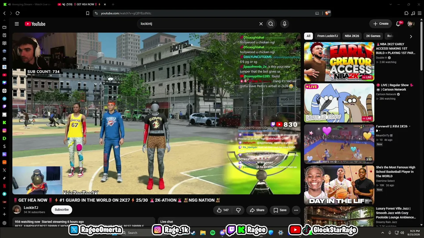The width and height of the screenshot is (424, 238).
Task: Save the video to playlist
Action: [280, 210]
